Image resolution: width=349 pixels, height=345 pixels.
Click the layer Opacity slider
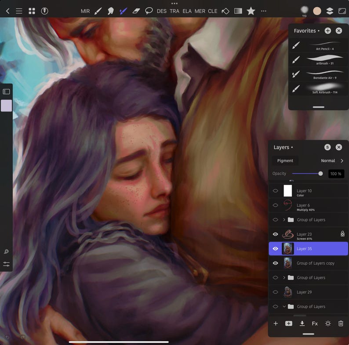(307, 174)
